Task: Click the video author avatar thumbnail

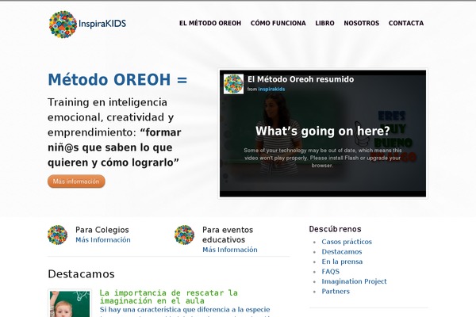Action: tap(233, 84)
